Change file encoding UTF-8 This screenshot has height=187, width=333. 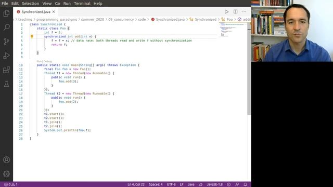pyautogui.click(x=171, y=184)
